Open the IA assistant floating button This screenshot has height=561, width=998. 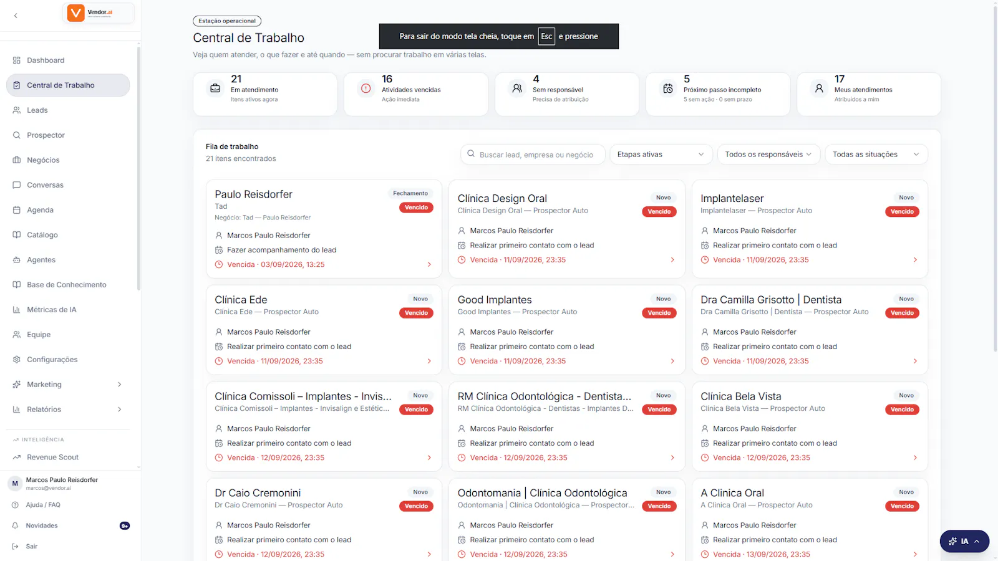[x=964, y=541]
